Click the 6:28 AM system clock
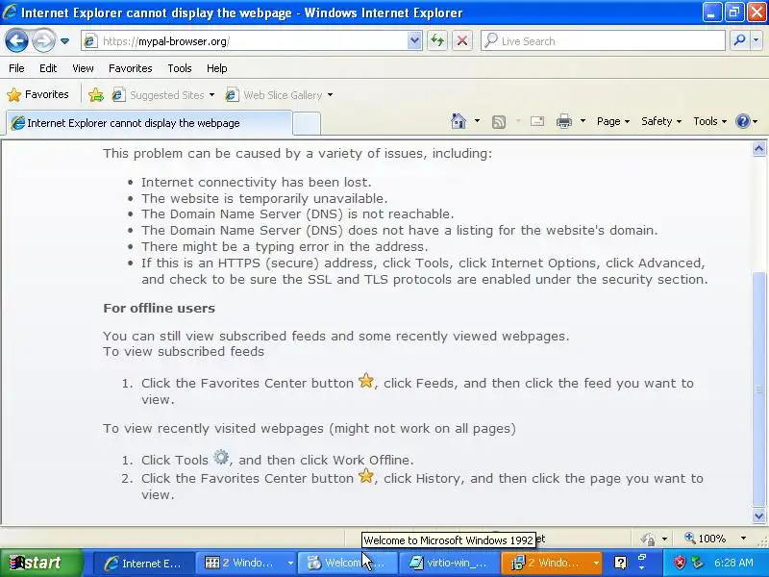769x577 pixels. (733, 564)
